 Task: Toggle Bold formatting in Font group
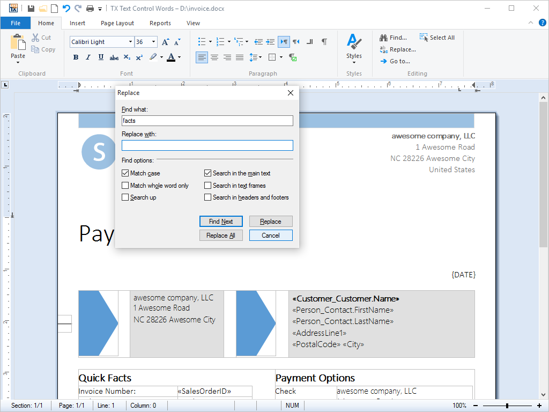click(76, 57)
